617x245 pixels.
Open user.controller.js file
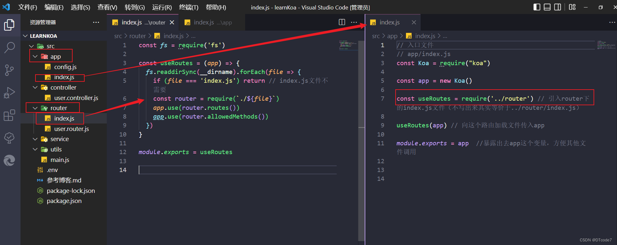pyautogui.click(x=76, y=98)
